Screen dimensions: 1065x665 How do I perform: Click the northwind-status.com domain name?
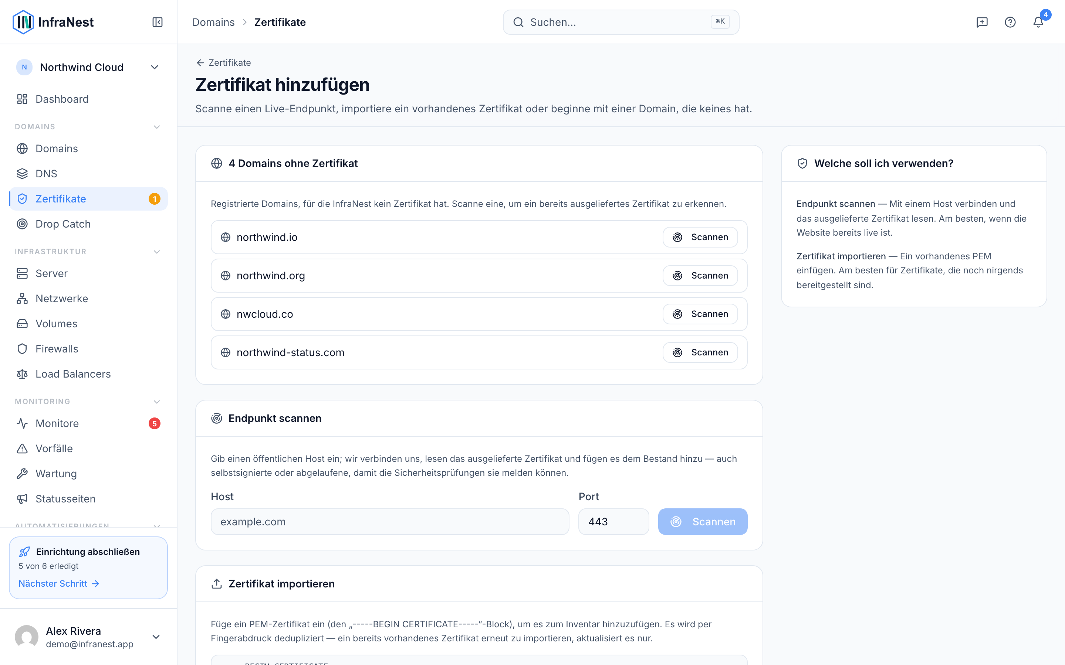point(290,352)
